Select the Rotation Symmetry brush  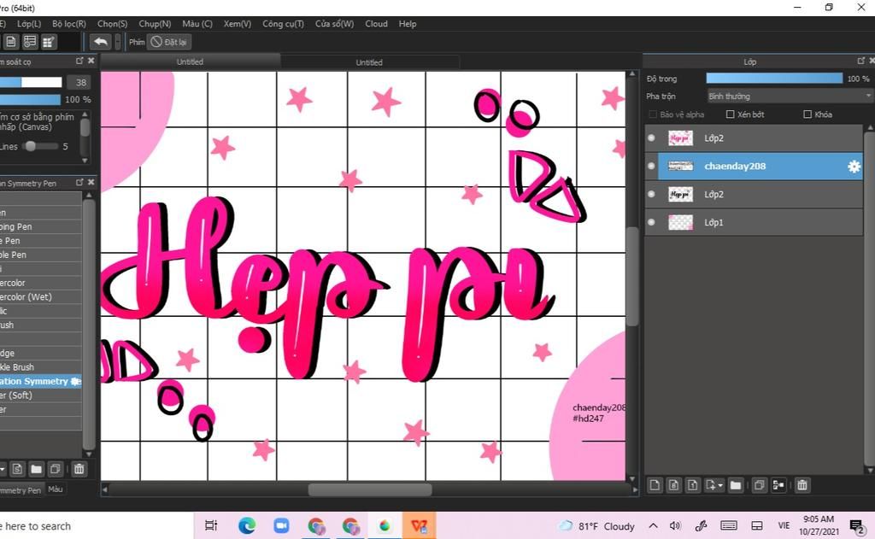click(41, 381)
